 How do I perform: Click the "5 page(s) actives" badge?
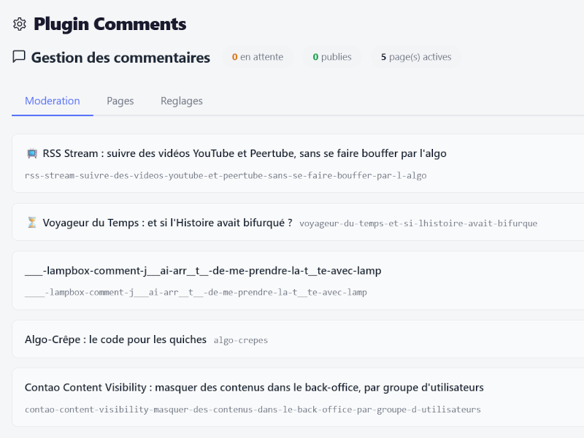click(x=416, y=57)
